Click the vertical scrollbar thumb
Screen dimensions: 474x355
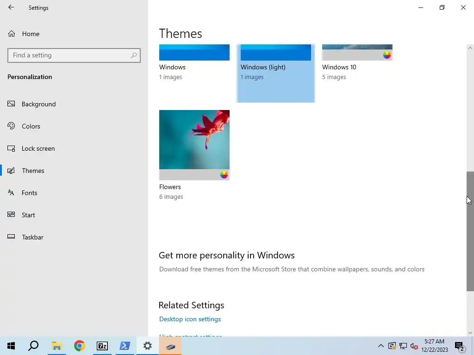(470, 231)
